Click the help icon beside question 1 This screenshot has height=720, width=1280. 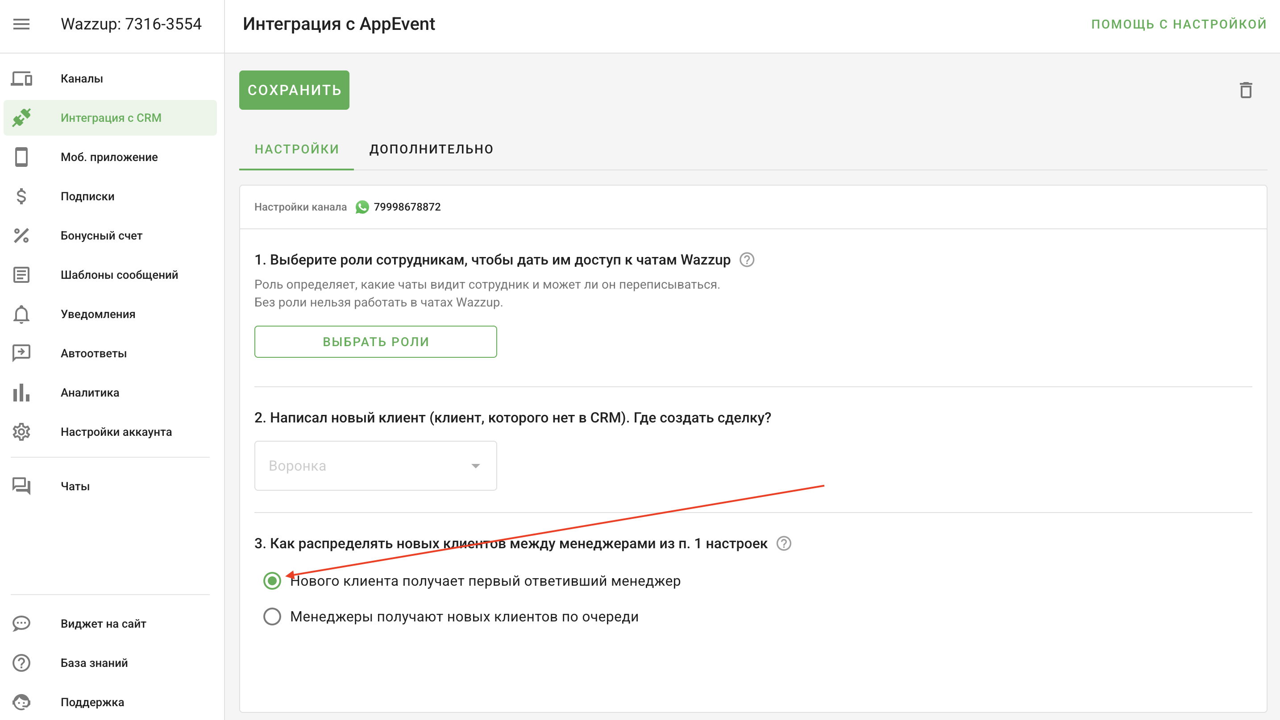coord(746,260)
